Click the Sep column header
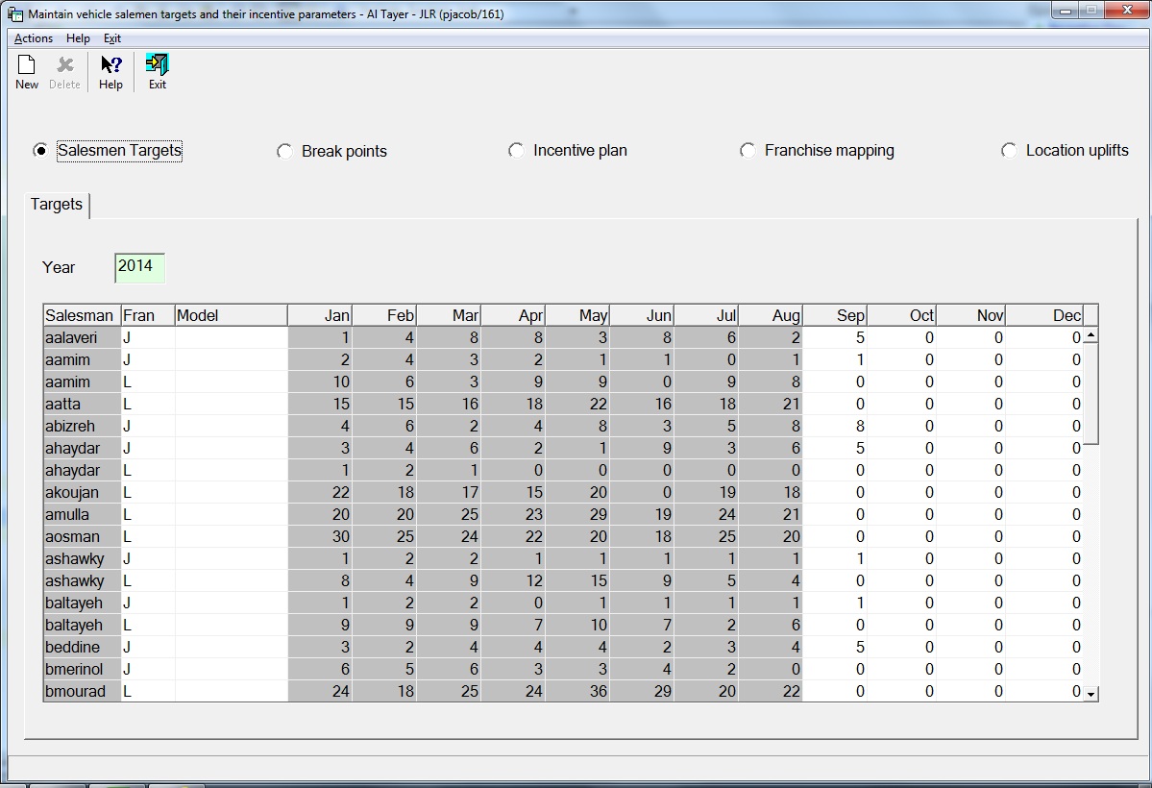 click(835, 315)
